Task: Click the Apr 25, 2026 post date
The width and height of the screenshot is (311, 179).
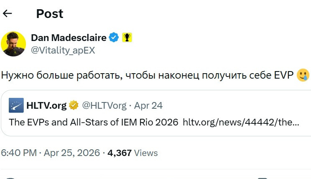Action: coord(72,153)
